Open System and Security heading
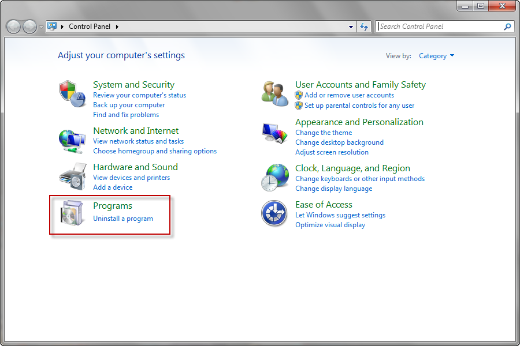This screenshot has height=346, width=520. 133,85
